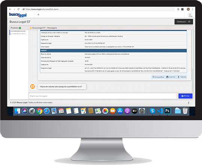
Task: Open Books from the dock
Action: click(x=112, y=111)
